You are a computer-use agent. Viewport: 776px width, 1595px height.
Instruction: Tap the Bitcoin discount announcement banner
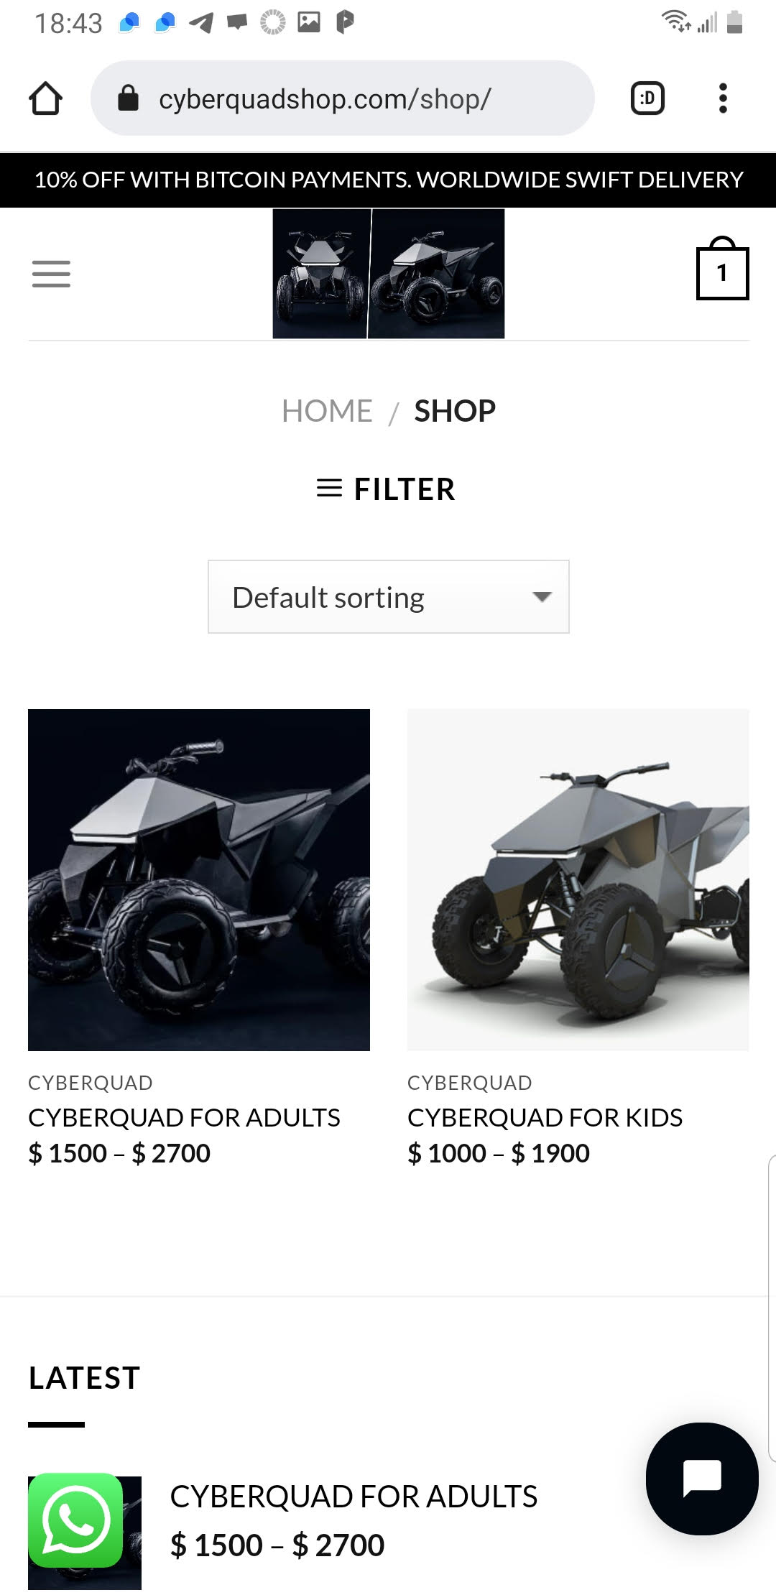click(x=388, y=180)
